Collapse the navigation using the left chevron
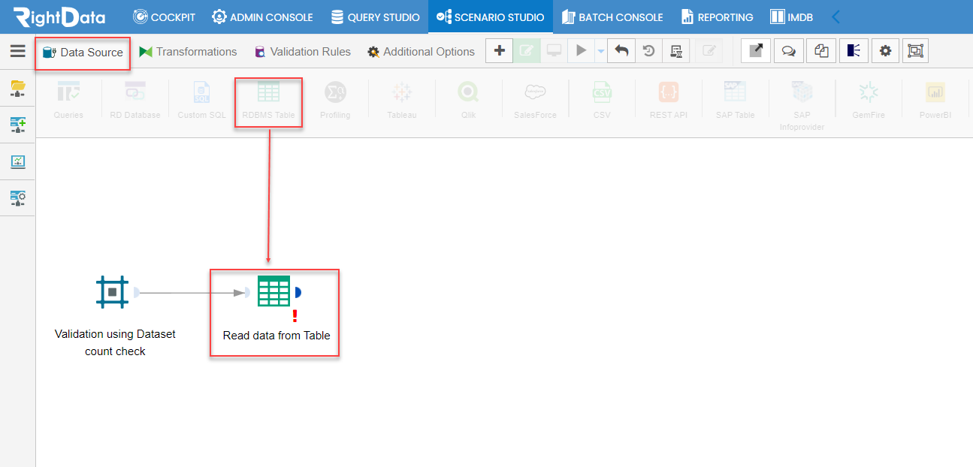Viewport: 973px width, 467px height. [836, 16]
